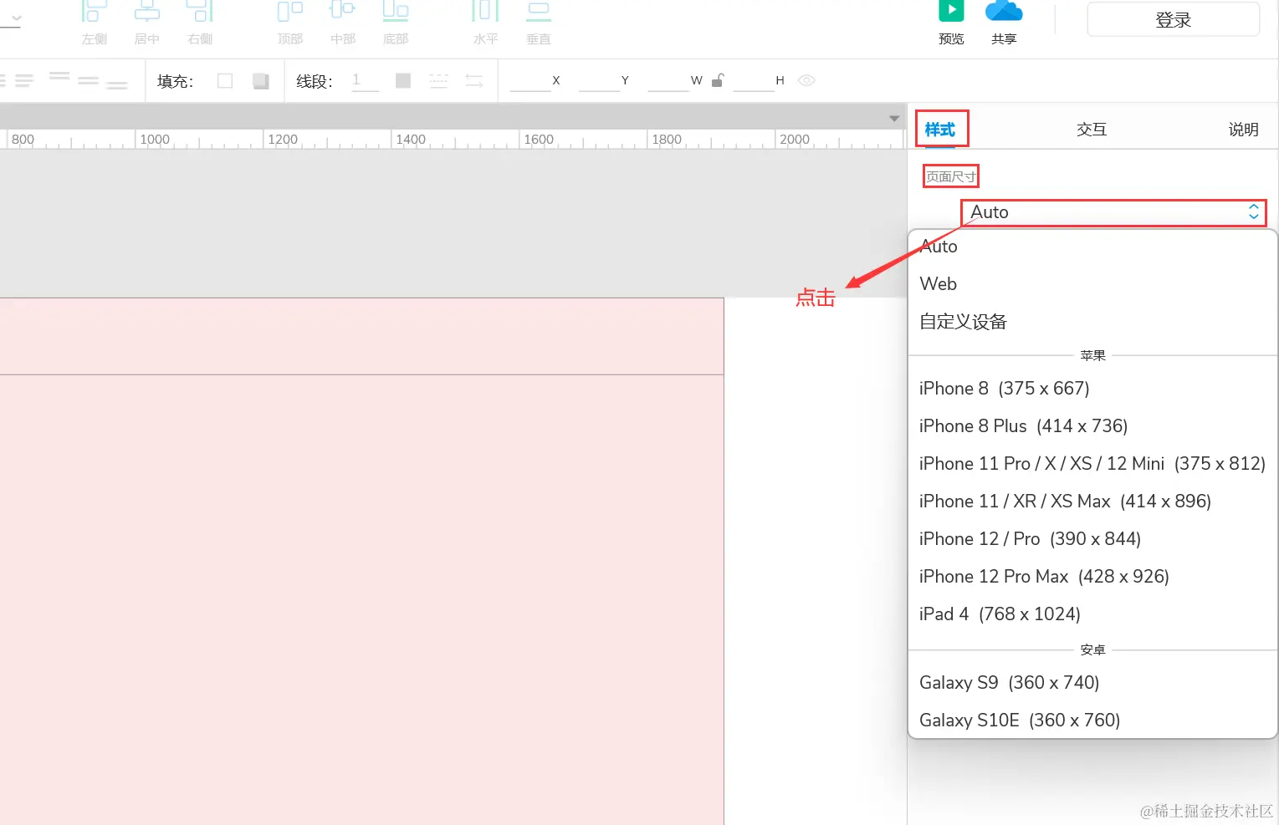Click the align middle (中部) icon
The width and height of the screenshot is (1279, 825).
tap(342, 11)
